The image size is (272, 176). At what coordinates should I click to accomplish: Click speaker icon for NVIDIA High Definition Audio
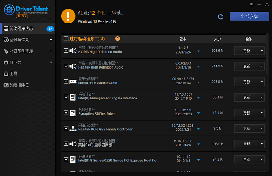[73, 51]
